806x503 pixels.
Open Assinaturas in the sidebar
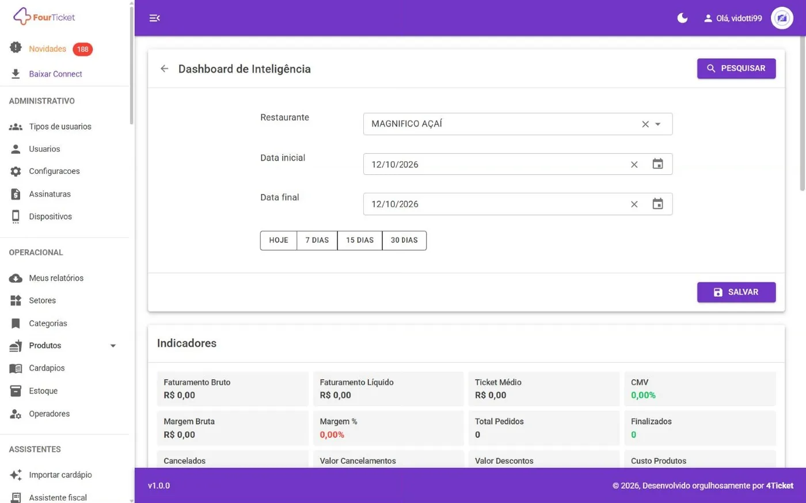pos(50,194)
